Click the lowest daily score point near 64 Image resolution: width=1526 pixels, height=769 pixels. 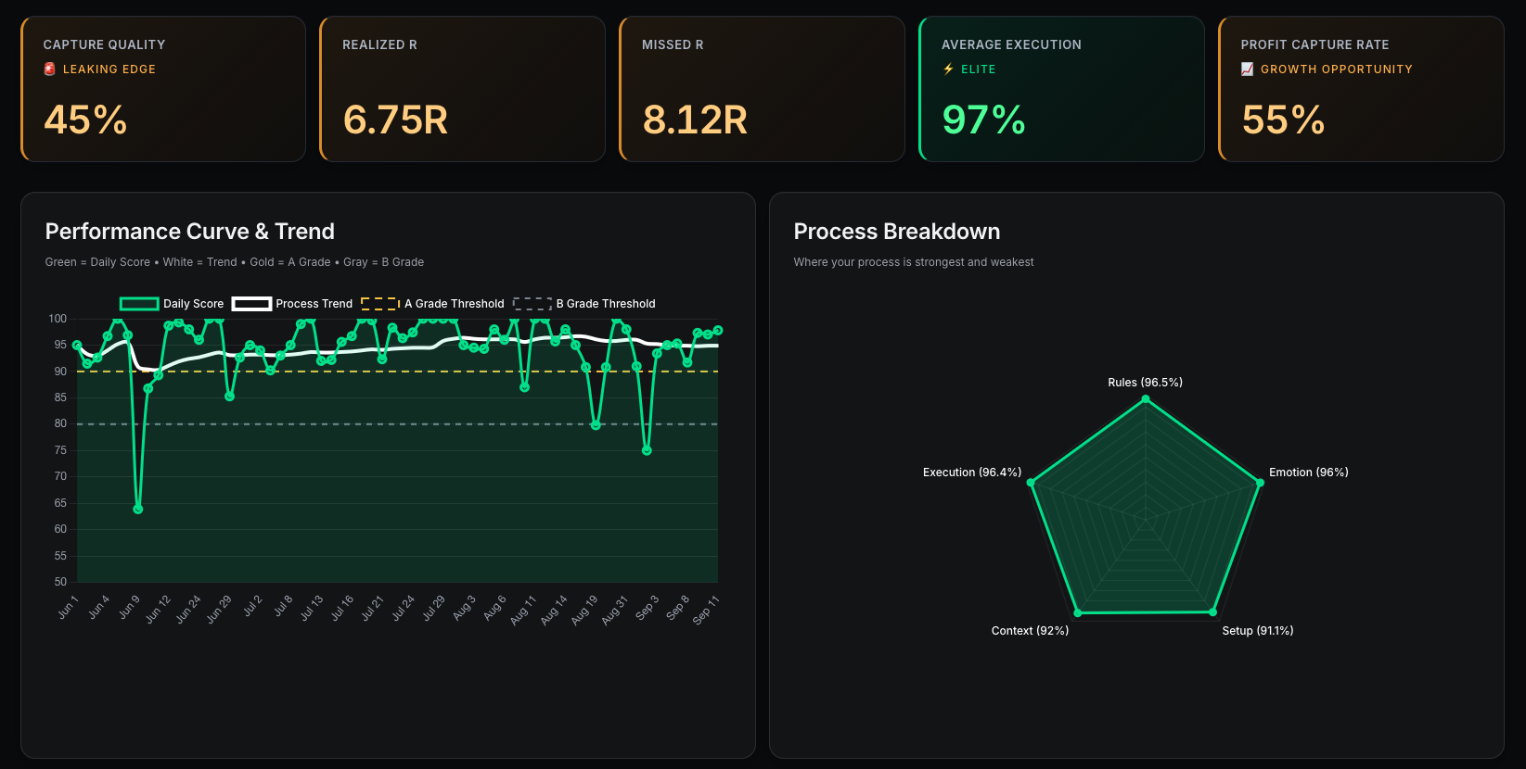(x=138, y=510)
